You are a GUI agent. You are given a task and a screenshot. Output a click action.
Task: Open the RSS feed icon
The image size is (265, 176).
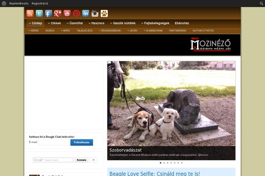tap(30, 14)
